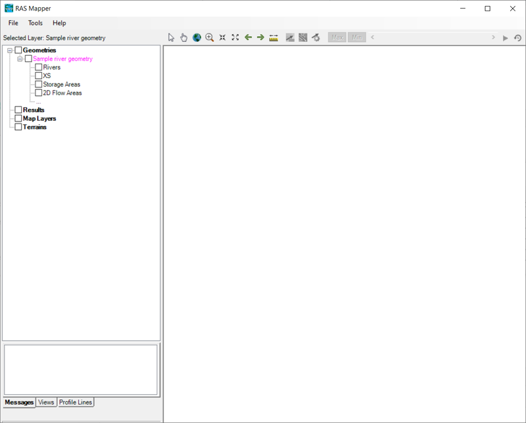Enable the 2D Flow Areas checkbox
Viewport: 526px width, 423px height.
(x=38, y=93)
